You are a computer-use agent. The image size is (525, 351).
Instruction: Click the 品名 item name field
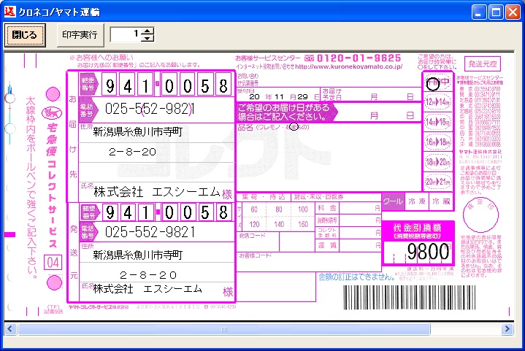click(329, 157)
